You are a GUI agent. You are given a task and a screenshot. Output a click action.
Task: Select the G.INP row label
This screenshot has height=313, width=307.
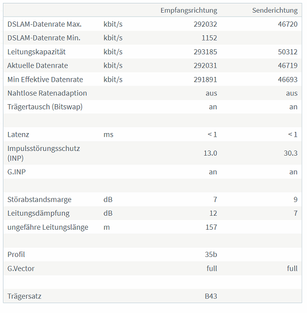click(17, 172)
